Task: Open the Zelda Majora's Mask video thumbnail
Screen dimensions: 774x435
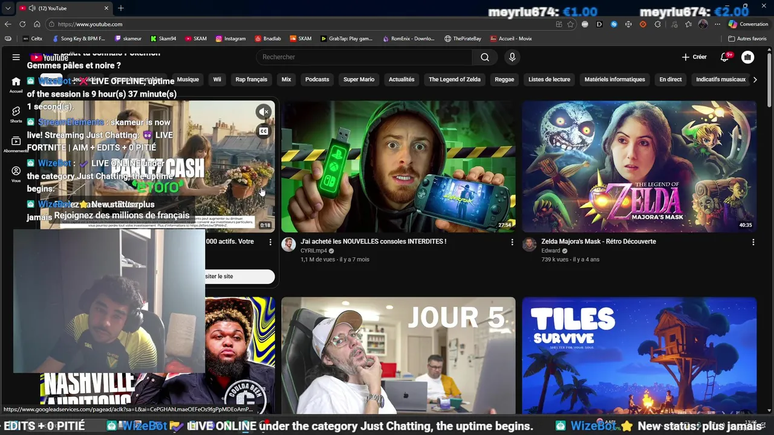Action: coord(639,167)
